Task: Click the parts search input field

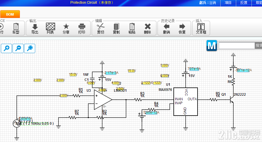Action: tap(237, 45)
